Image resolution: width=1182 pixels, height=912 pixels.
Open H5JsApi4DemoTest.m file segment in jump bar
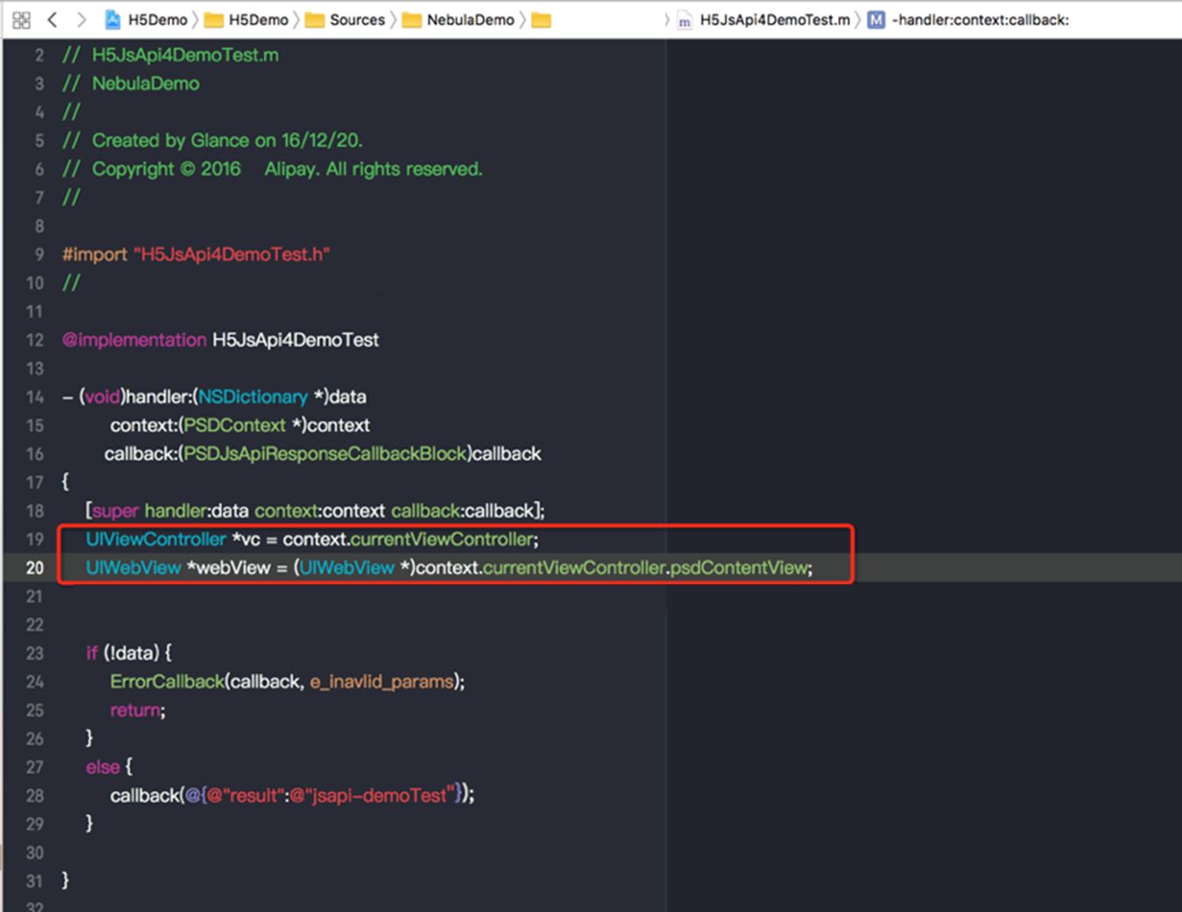[763, 19]
